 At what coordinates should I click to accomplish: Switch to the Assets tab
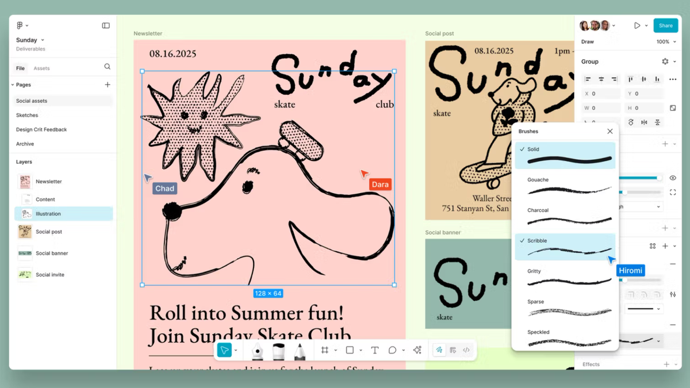(42, 67)
